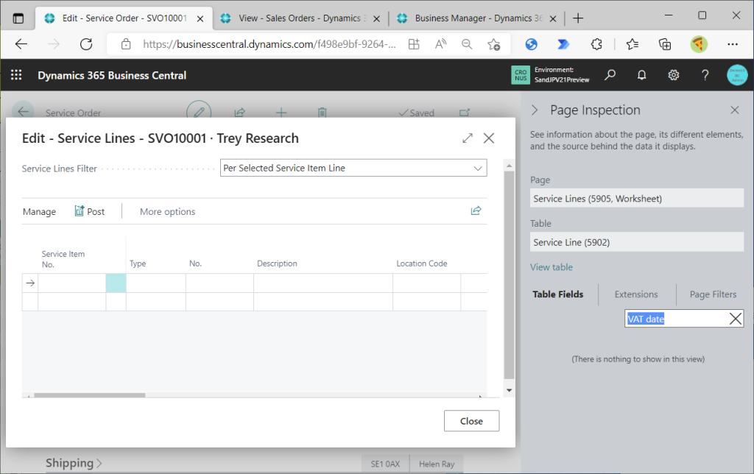Go back with the browser back arrow

[x=21, y=44]
